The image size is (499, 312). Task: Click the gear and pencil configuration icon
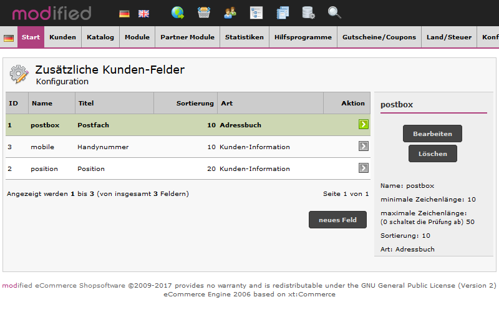point(19,74)
